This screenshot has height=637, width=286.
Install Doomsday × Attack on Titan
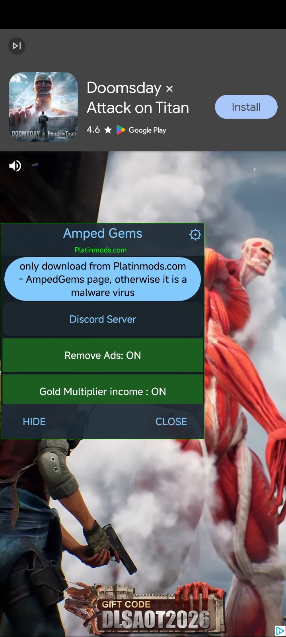[x=246, y=107]
